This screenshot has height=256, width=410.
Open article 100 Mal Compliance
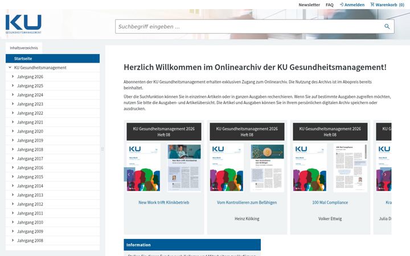(x=330, y=203)
